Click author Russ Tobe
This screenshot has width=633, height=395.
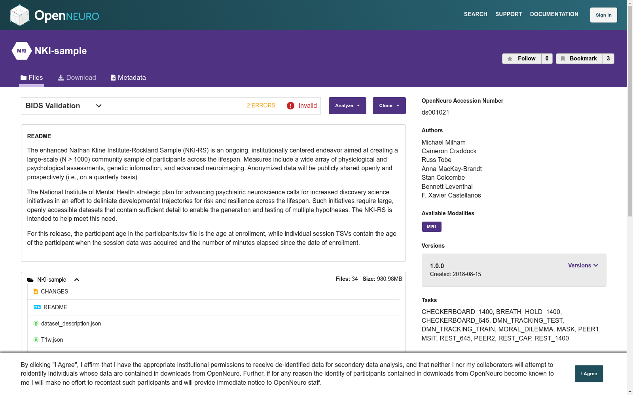[x=436, y=160]
